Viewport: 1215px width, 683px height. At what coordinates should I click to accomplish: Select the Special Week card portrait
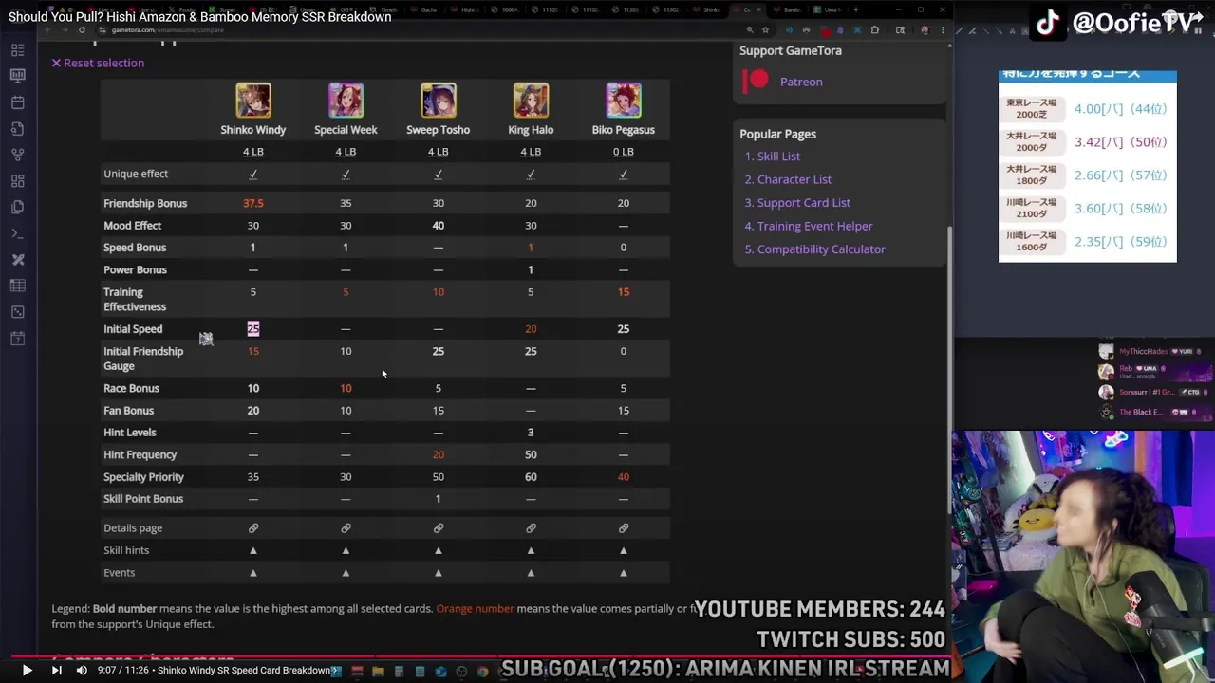click(346, 101)
